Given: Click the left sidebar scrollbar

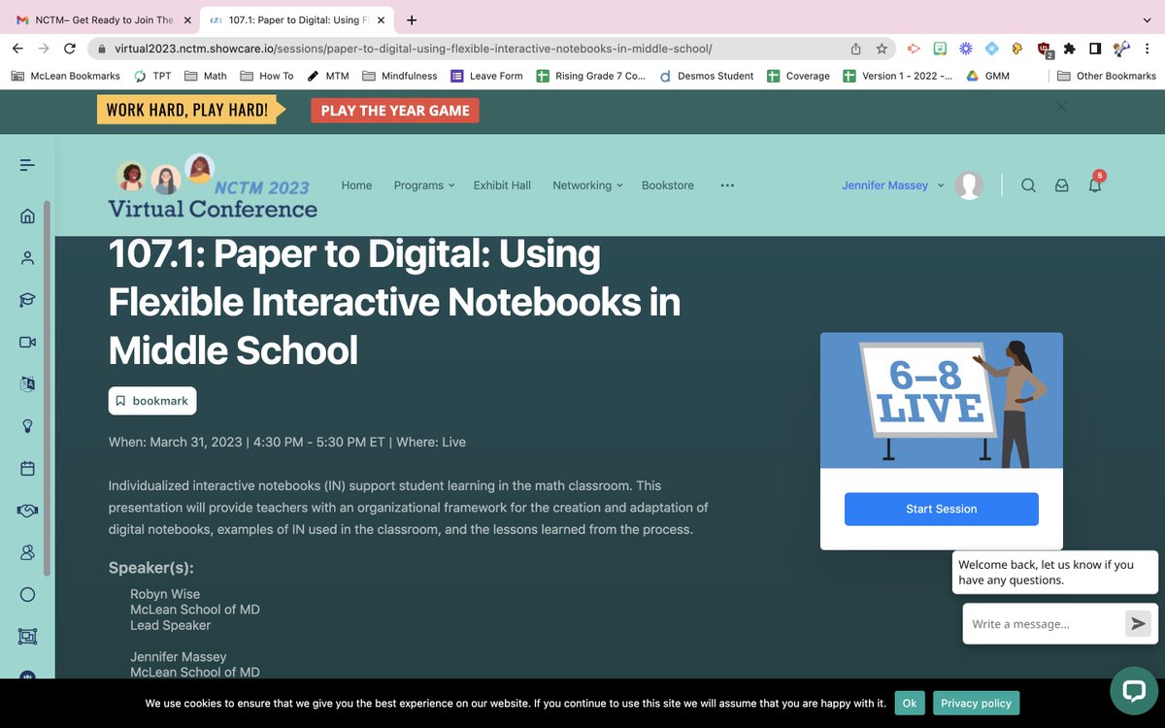Looking at the screenshot, I should (x=47, y=388).
